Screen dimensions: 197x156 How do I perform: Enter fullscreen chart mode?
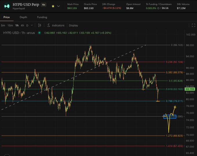coord(194,25)
